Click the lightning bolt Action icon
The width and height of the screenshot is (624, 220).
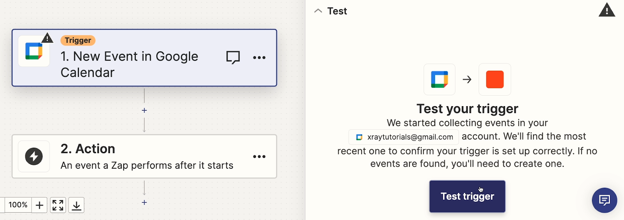click(34, 156)
